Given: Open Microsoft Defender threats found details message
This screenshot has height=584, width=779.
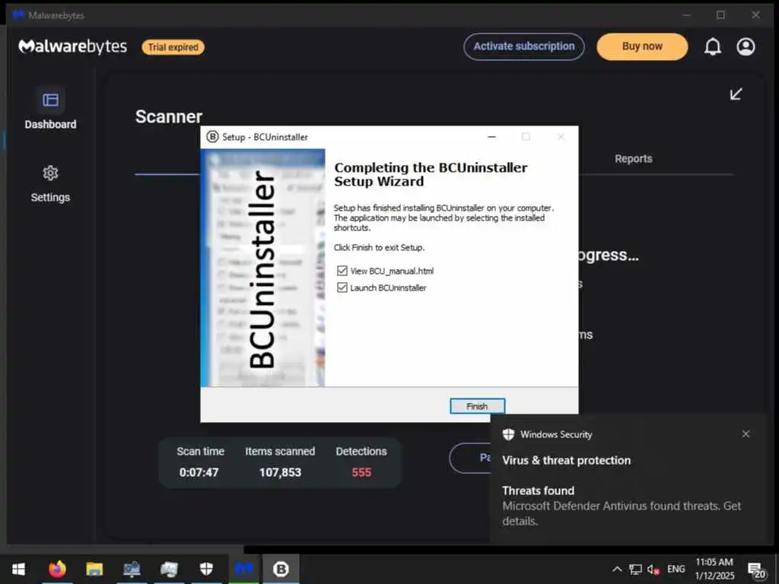Looking at the screenshot, I should pos(622,513).
